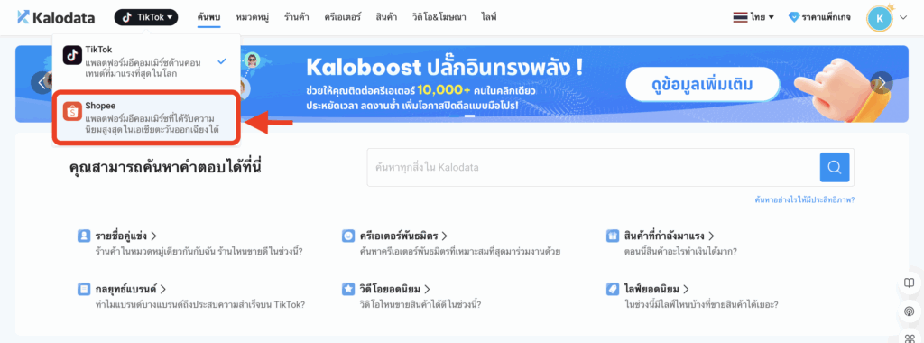Select the Shopee platform option

point(146,117)
